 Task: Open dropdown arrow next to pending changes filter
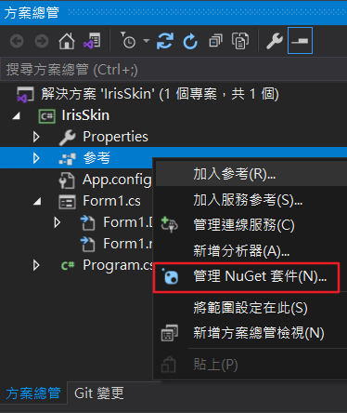(x=147, y=41)
